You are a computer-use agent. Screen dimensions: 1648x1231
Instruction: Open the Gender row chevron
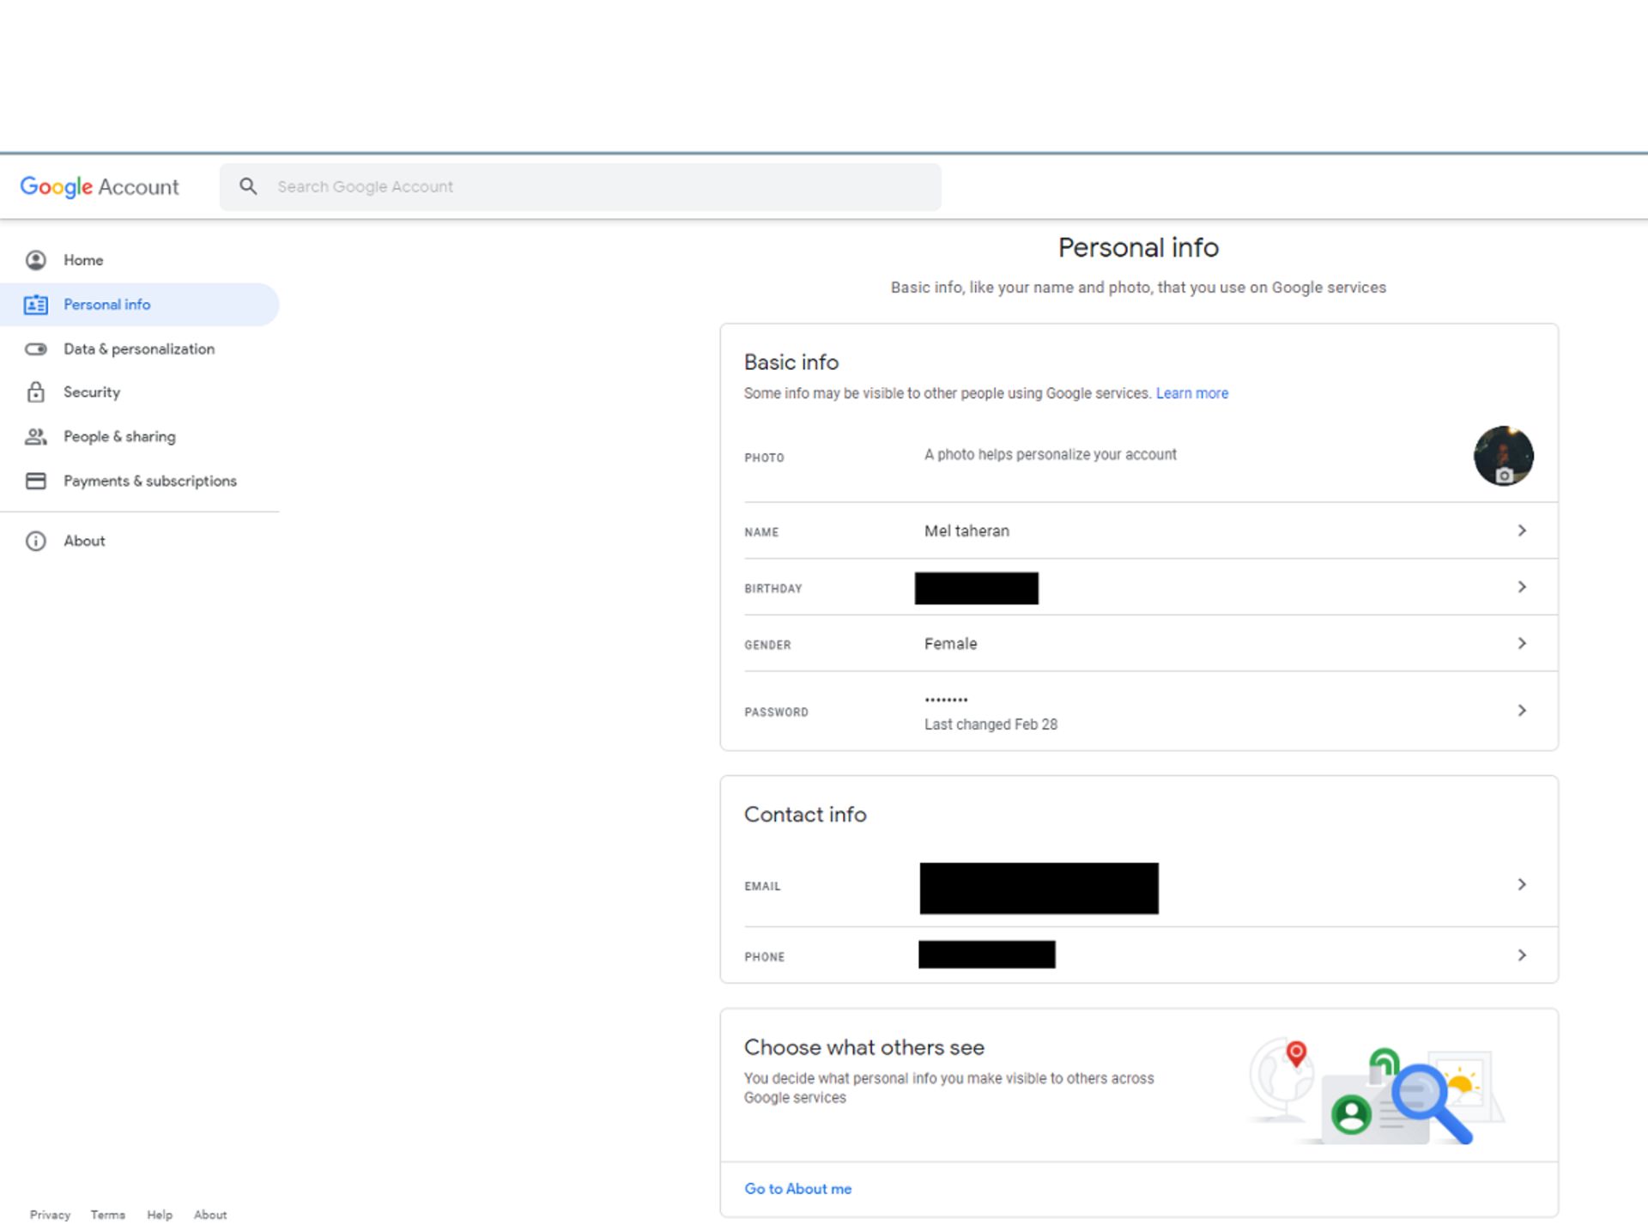[x=1521, y=643]
